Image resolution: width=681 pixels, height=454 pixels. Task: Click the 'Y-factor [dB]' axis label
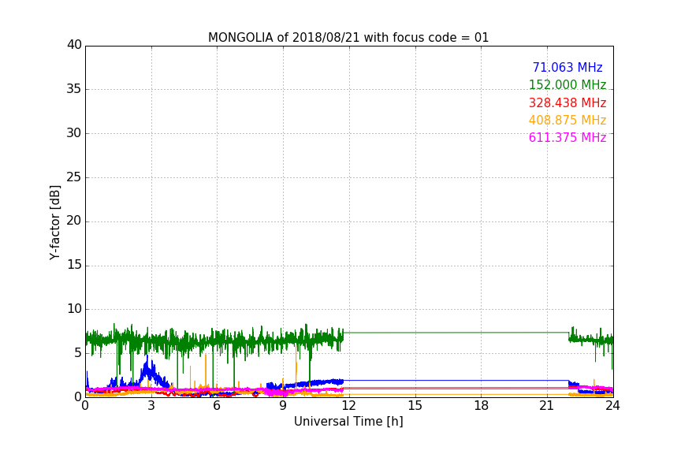[x=54, y=222]
